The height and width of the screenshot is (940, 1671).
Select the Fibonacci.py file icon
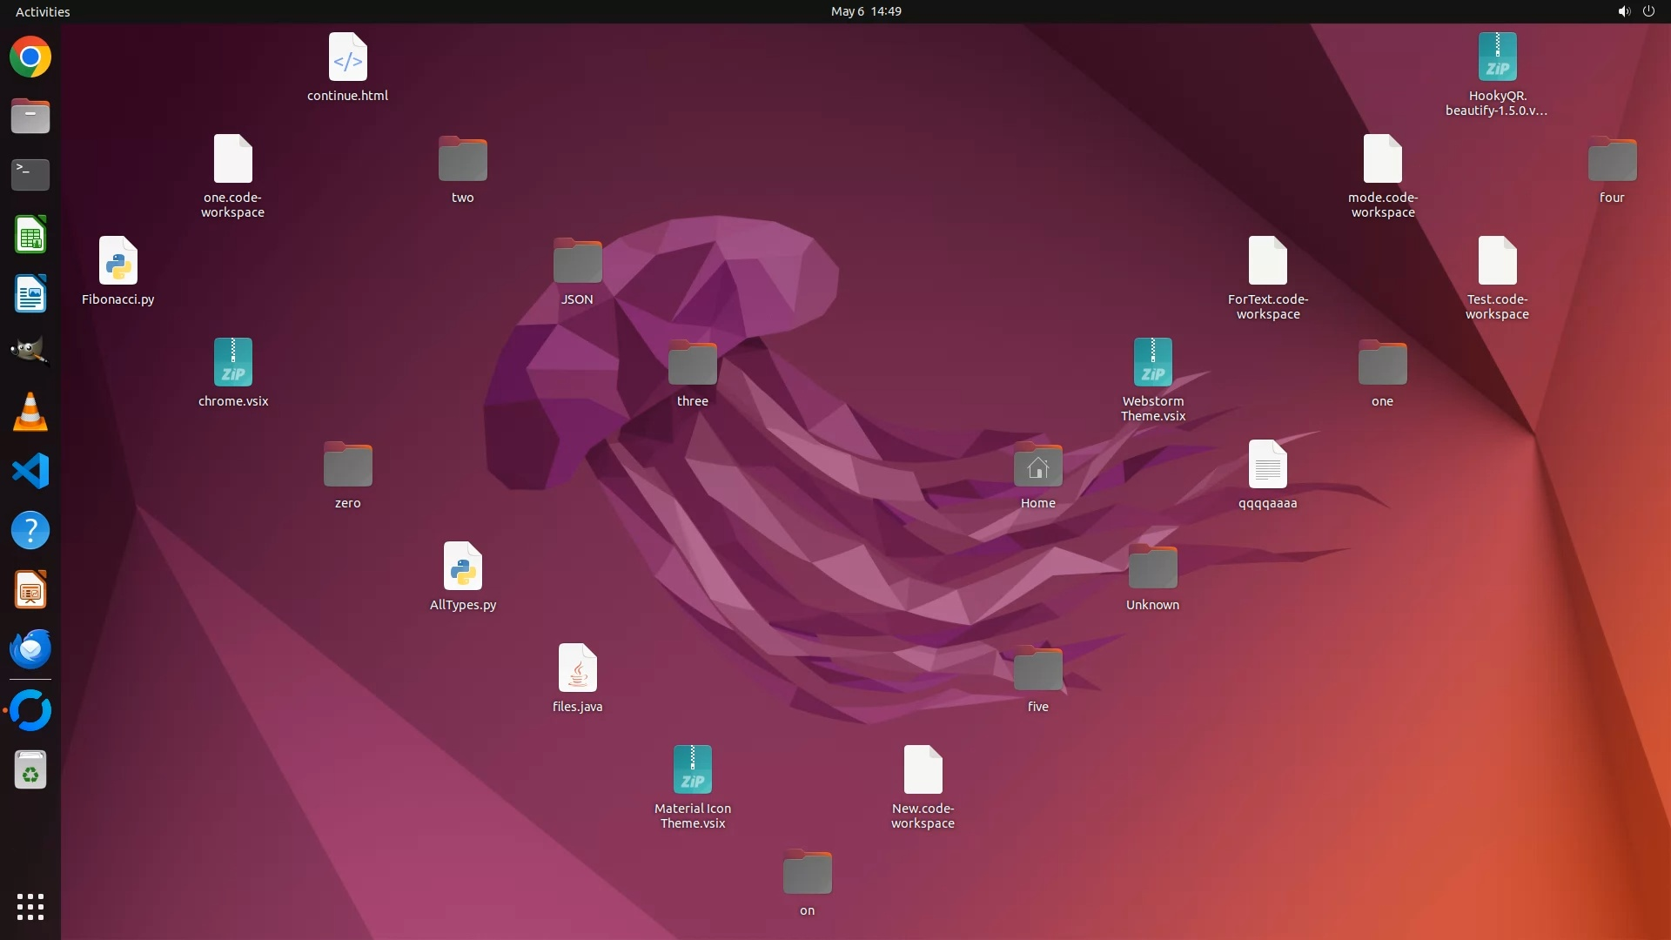[117, 261]
